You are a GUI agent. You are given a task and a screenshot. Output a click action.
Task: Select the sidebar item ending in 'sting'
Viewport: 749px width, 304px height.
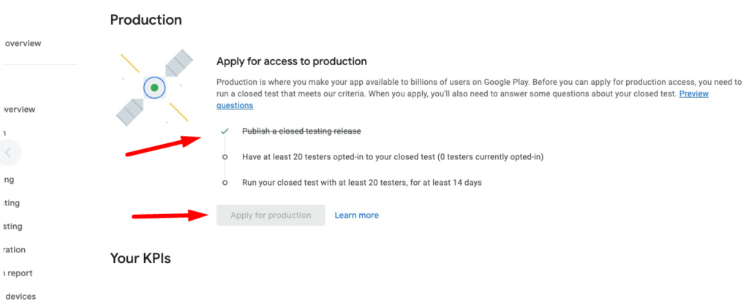coord(12,226)
